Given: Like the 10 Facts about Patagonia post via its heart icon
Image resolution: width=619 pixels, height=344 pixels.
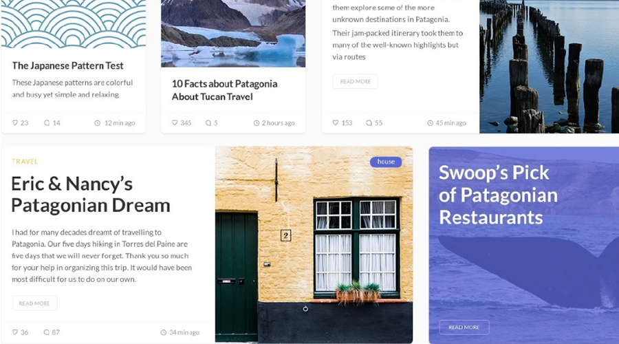Looking at the screenshot, I should 175,123.
